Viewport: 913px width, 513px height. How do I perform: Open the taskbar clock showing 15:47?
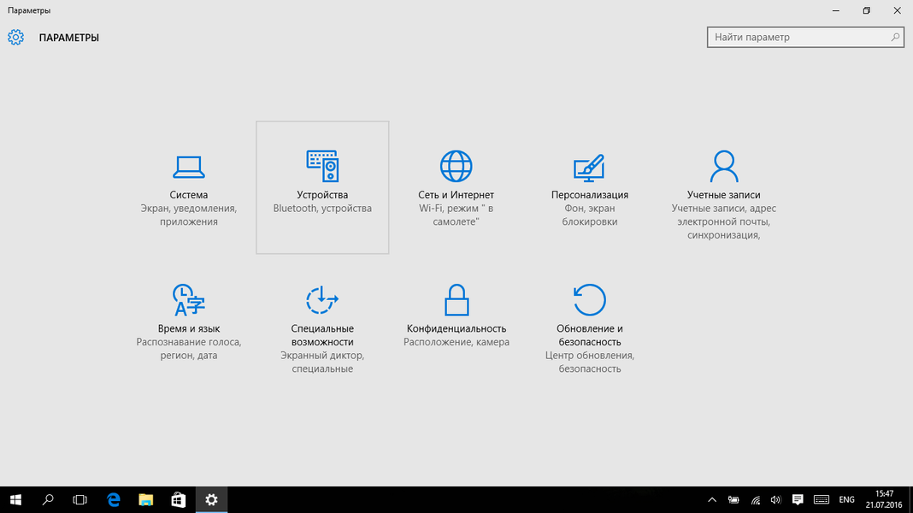click(885, 499)
